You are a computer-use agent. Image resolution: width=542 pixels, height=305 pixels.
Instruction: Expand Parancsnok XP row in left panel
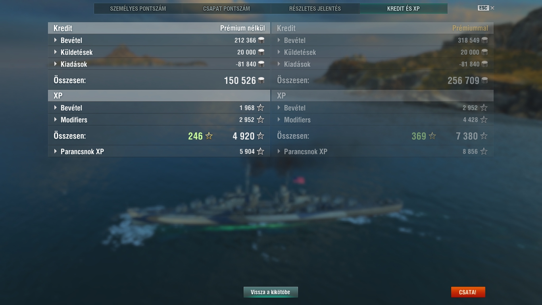(159, 151)
